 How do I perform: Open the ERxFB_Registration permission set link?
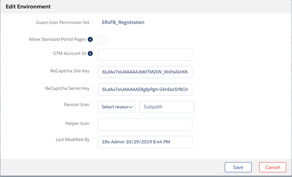click(123, 22)
